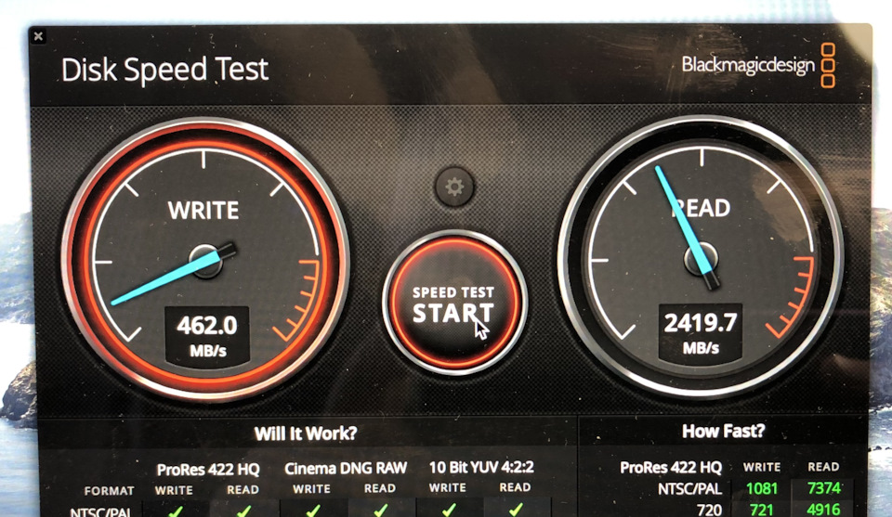Click the 10 Bit YUV read checkmark
Screen dimensions: 892x517
[x=516, y=510]
